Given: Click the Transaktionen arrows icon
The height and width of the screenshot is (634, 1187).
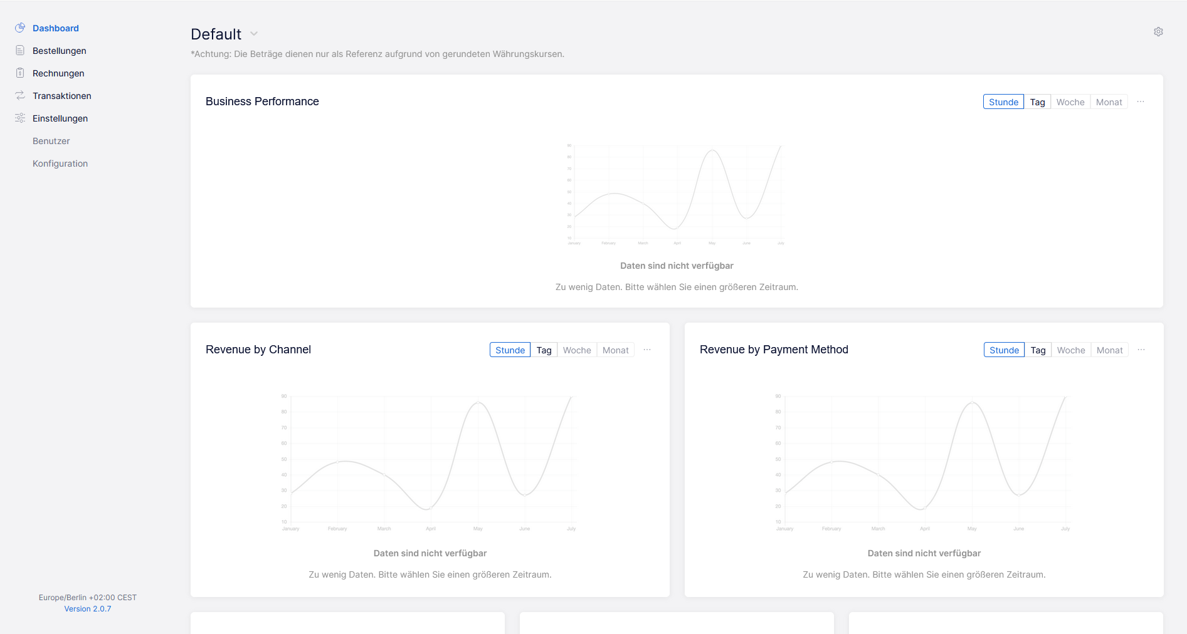Looking at the screenshot, I should pyautogui.click(x=20, y=96).
